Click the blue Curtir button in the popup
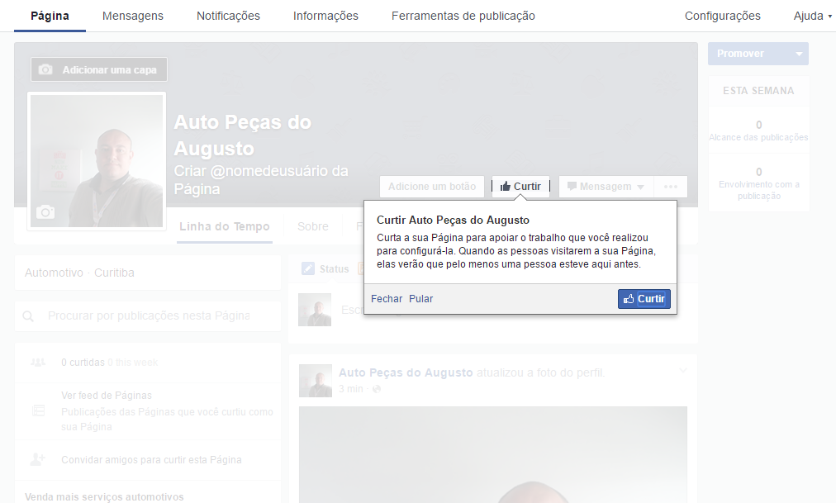The height and width of the screenshot is (503, 836). pos(644,299)
